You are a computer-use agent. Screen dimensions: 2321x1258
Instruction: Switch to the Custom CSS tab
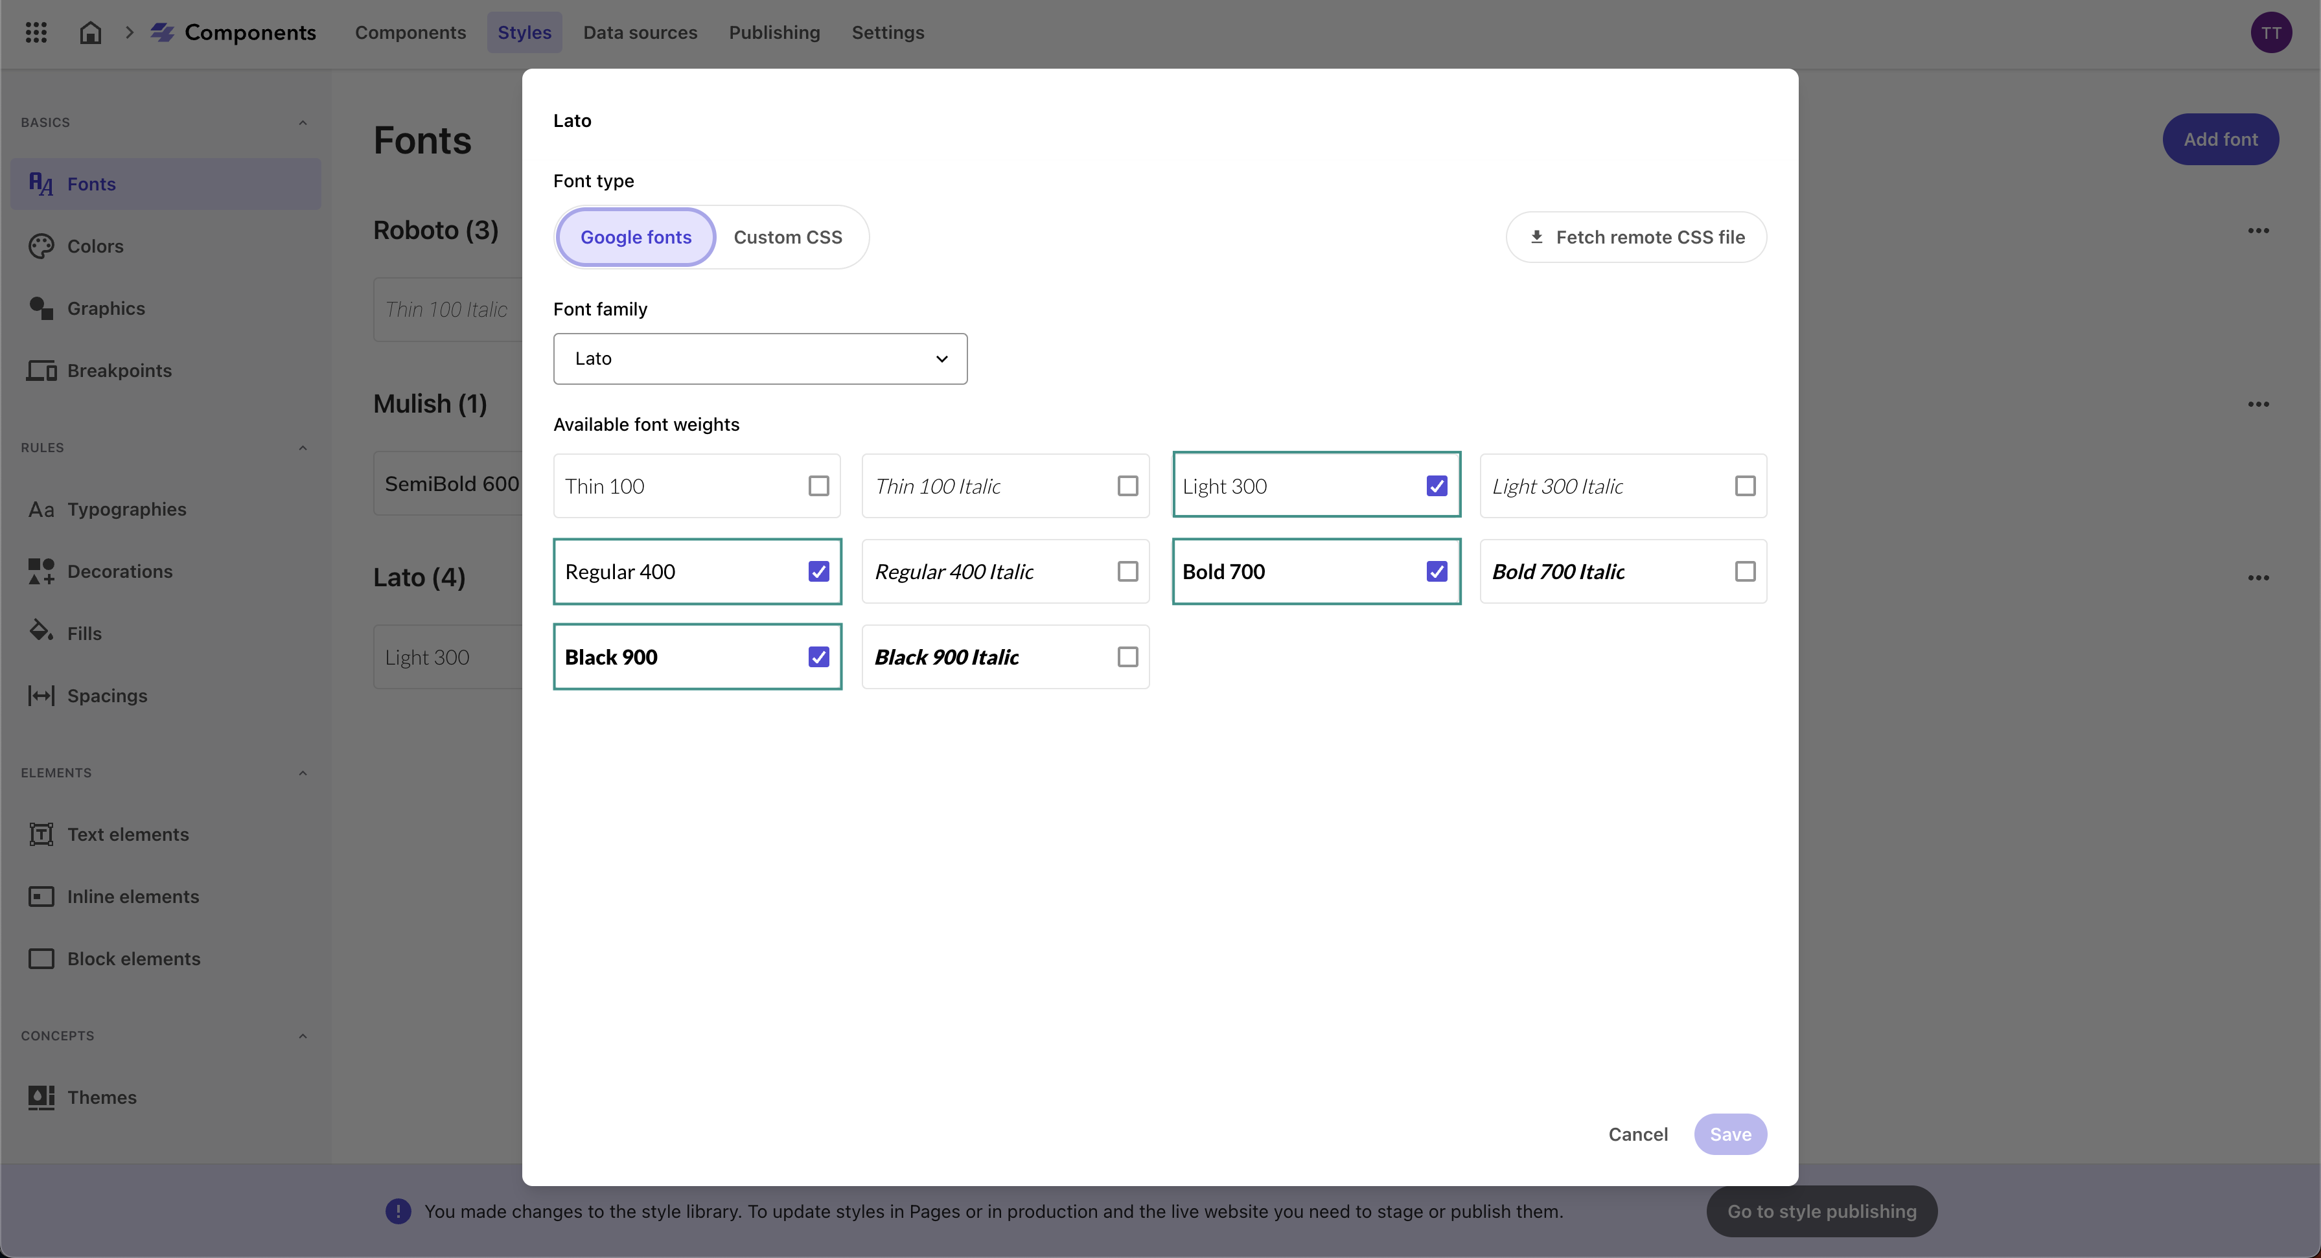[787, 236]
